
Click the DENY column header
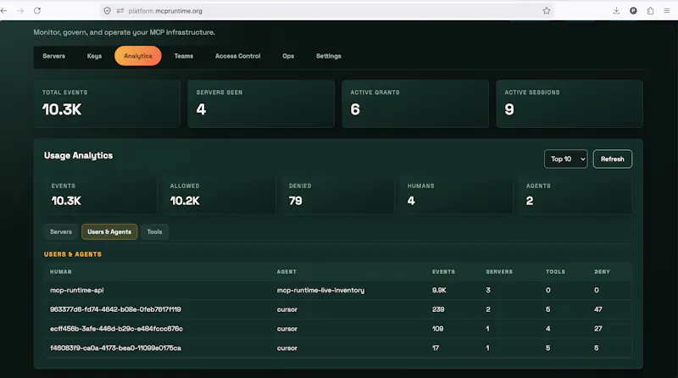click(x=602, y=271)
